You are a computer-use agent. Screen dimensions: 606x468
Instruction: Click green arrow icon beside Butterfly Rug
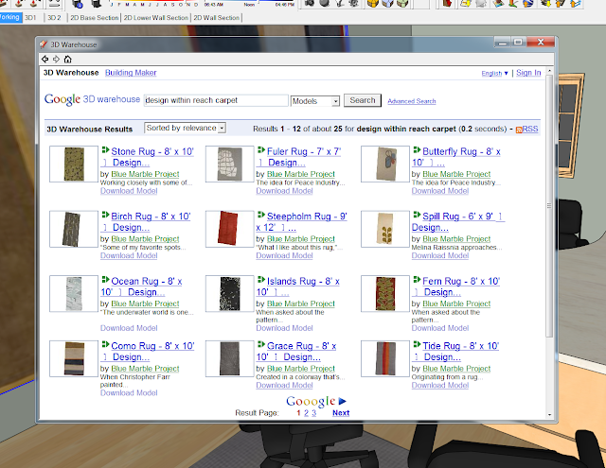point(417,150)
